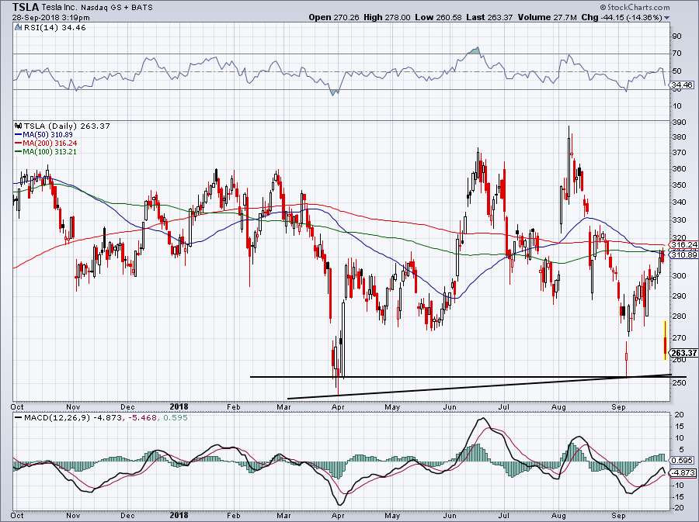The width and height of the screenshot is (699, 522).
Task: Click the 316.24 price tag on right axis
Action: pyautogui.click(x=683, y=245)
